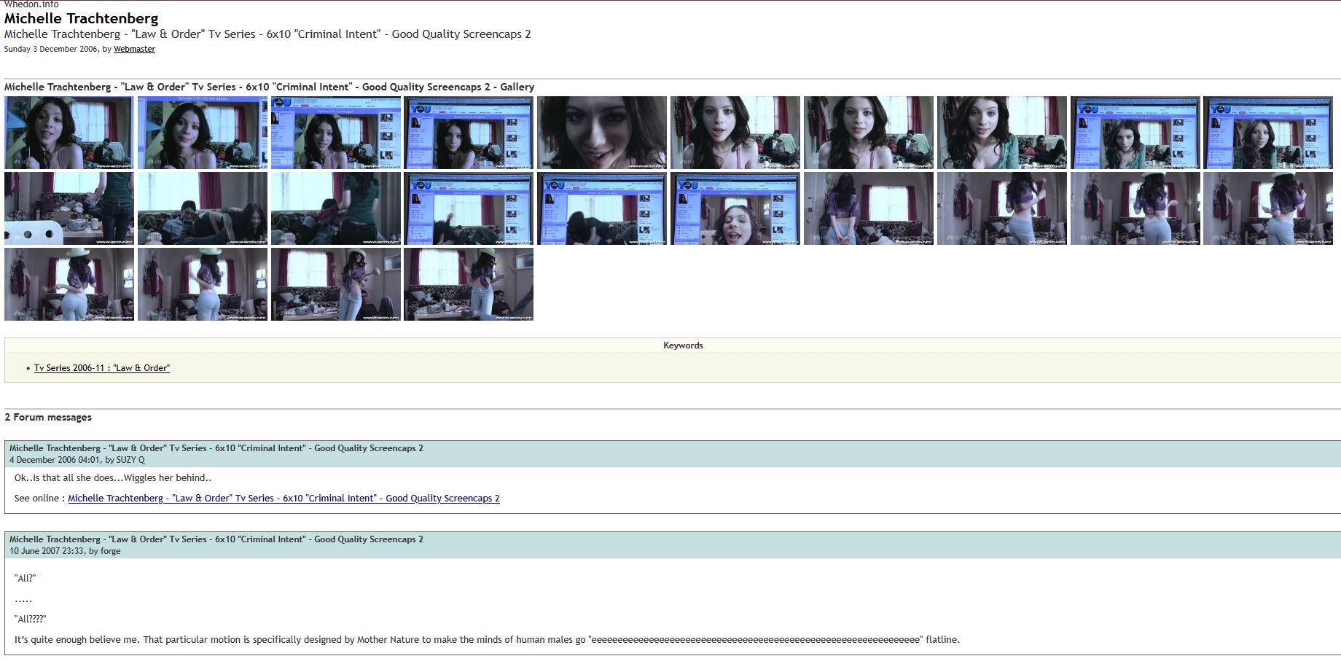Image resolution: width=1341 pixels, height=664 pixels.
Task: Open the eighth thumbnail in the first gallery row
Action: [x=1002, y=133]
